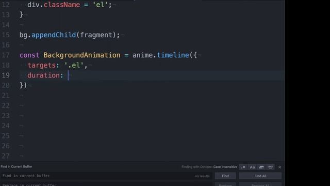This screenshot has height=186, width=330.
Task: Toggle the match case Aa option
Action: click(252, 167)
